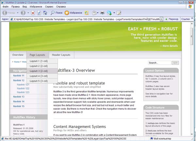Click the 'Multiflex History' sidebar heading
Viewport: 196px width, 141px height.
24,117
